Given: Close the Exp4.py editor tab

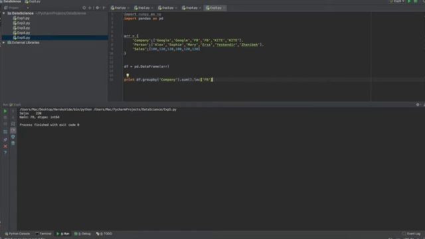Looking at the screenshot, I should click(200, 8).
